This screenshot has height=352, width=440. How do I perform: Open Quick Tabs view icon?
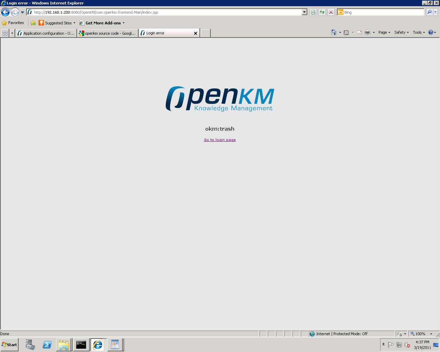pyautogui.click(x=5, y=33)
